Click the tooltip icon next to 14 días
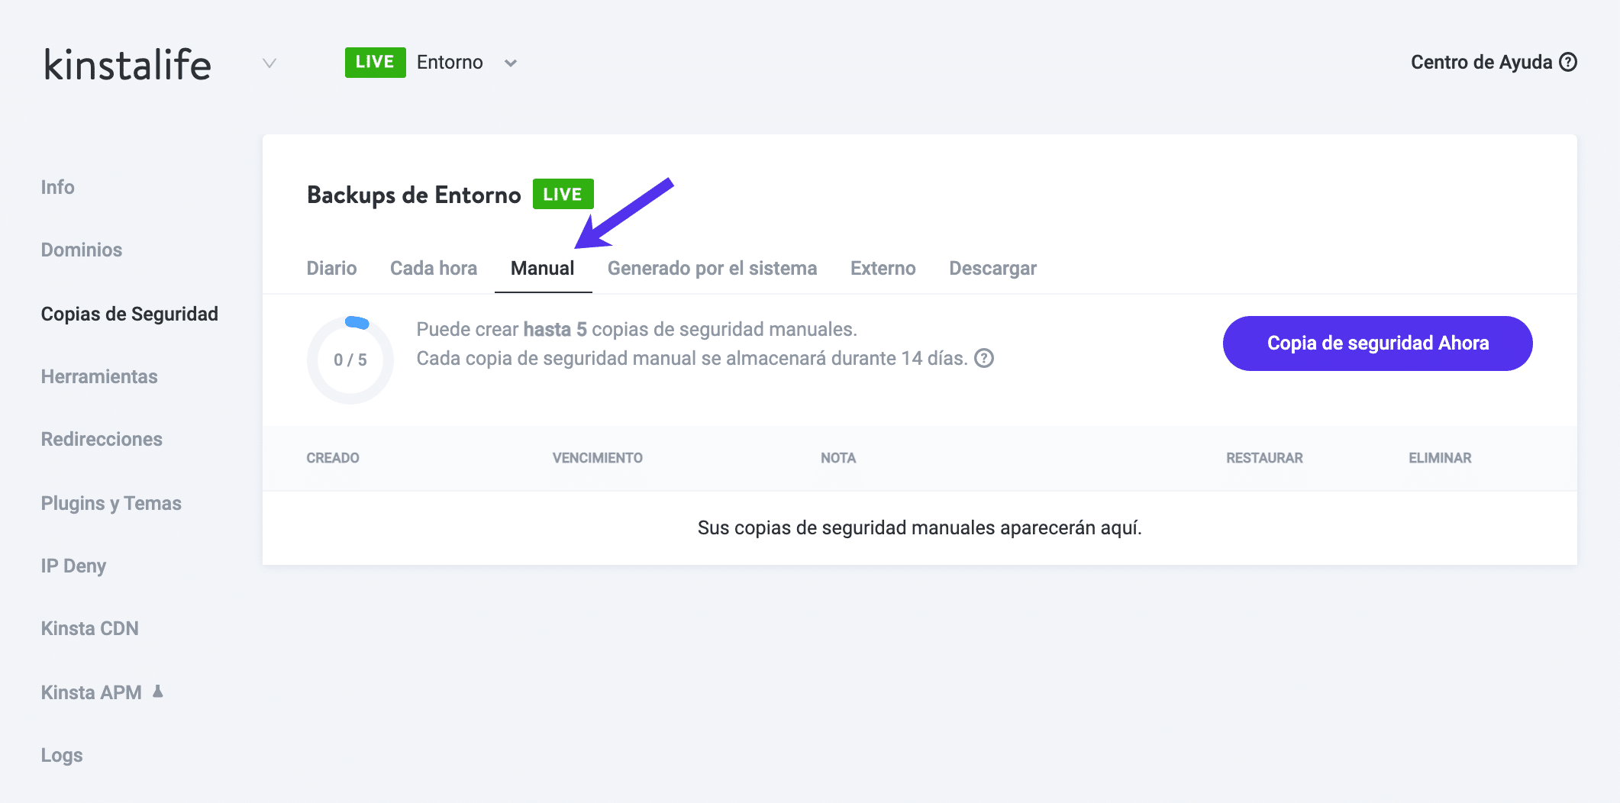 985,358
